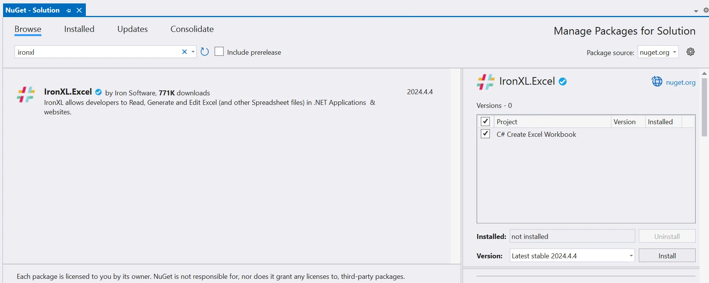709x283 pixels.
Task: Switch to the Installed tab
Action: [x=79, y=29]
